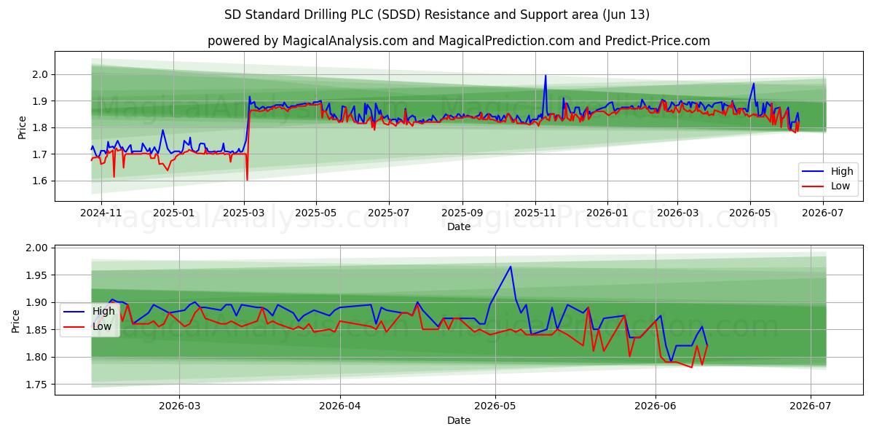Click the '2025-03' date label
The image size is (874, 437).
pos(244,213)
